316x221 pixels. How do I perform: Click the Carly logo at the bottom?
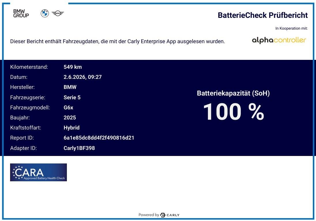170,215
